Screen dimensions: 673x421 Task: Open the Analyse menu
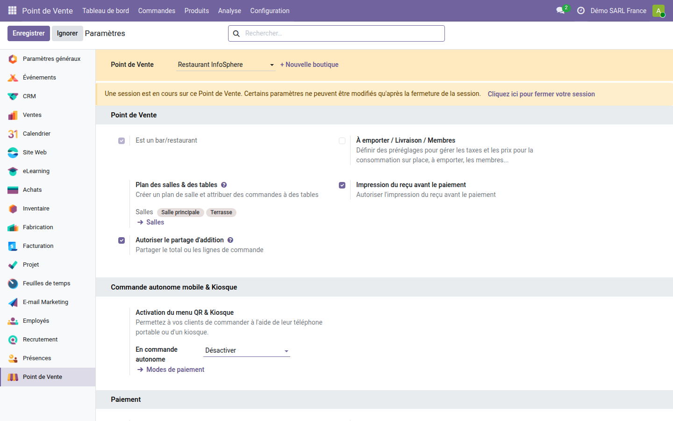[x=229, y=11]
